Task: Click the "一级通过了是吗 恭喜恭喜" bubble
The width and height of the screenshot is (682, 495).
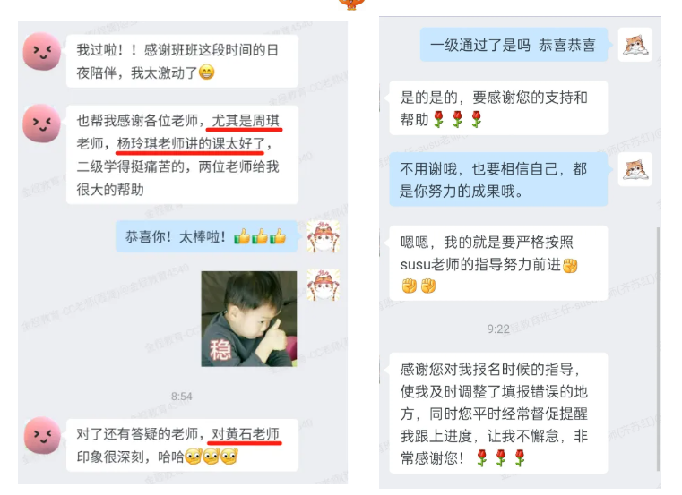Action: [514, 45]
